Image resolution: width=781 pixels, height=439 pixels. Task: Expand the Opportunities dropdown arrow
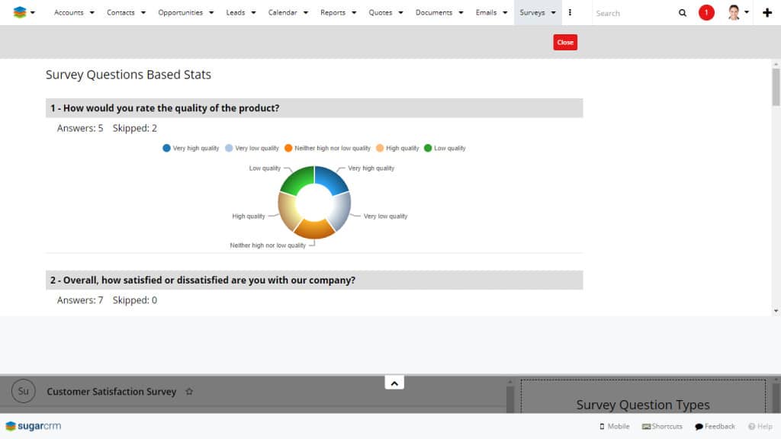tap(211, 12)
